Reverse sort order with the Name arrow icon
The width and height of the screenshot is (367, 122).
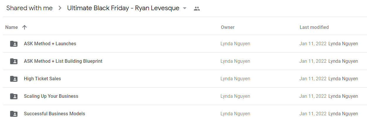click(24, 27)
